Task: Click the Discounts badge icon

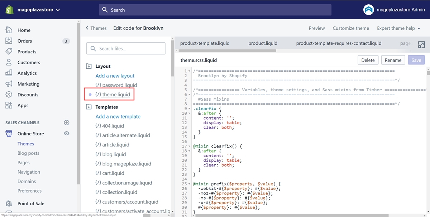Action: point(9,95)
